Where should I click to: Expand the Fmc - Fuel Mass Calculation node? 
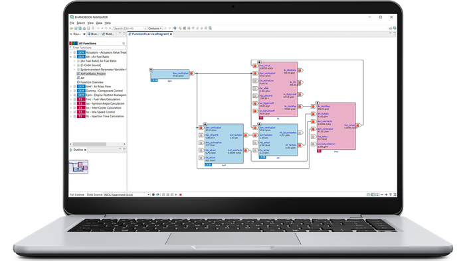tap(71, 99)
